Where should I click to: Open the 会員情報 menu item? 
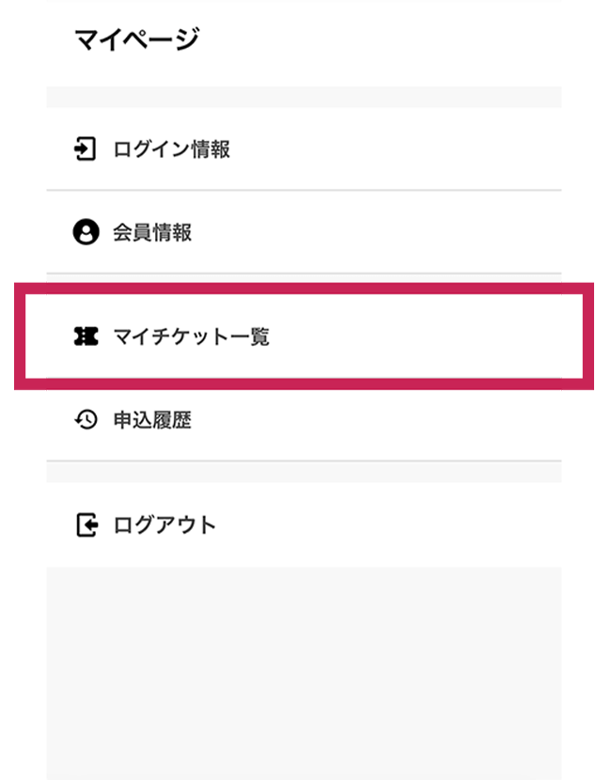pos(152,232)
